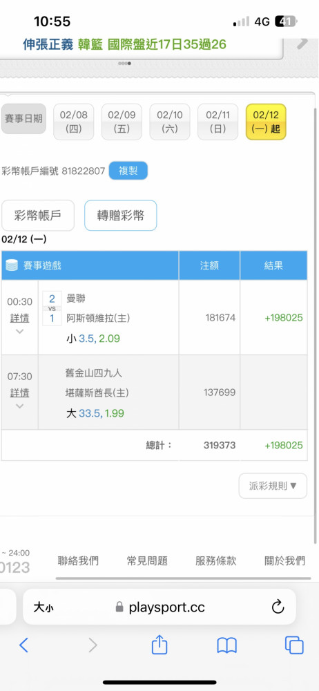Viewport: 319px width, 691px height.
Task: Select the 02/12 (一) 起 date tab
Action: click(266, 122)
